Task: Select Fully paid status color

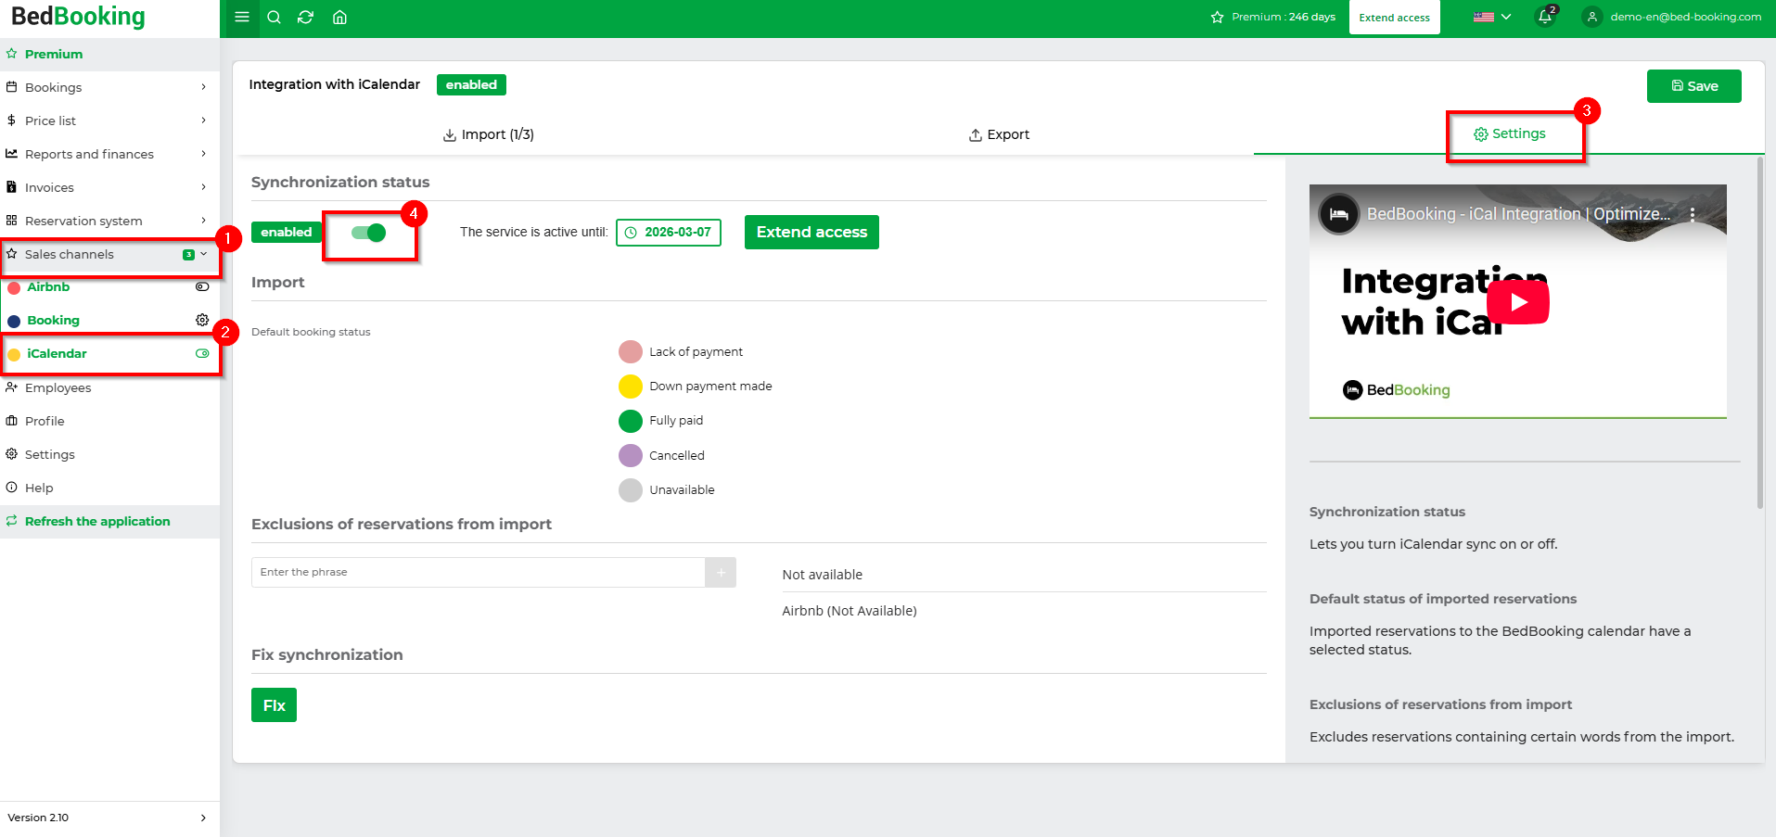Action: [631, 421]
